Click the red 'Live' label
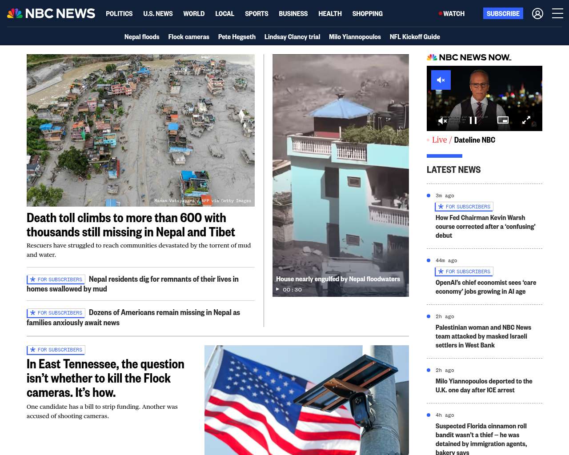Image resolution: width=569 pixels, height=455 pixels. tap(439, 140)
